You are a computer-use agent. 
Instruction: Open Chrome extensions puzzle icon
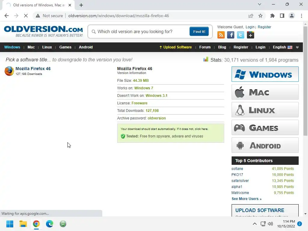click(273, 16)
